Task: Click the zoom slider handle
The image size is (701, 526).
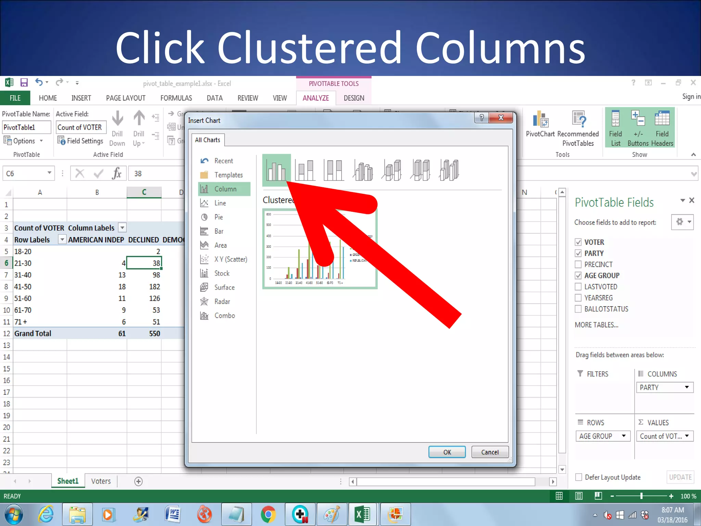Action: pyautogui.click(x=641, y=496)
